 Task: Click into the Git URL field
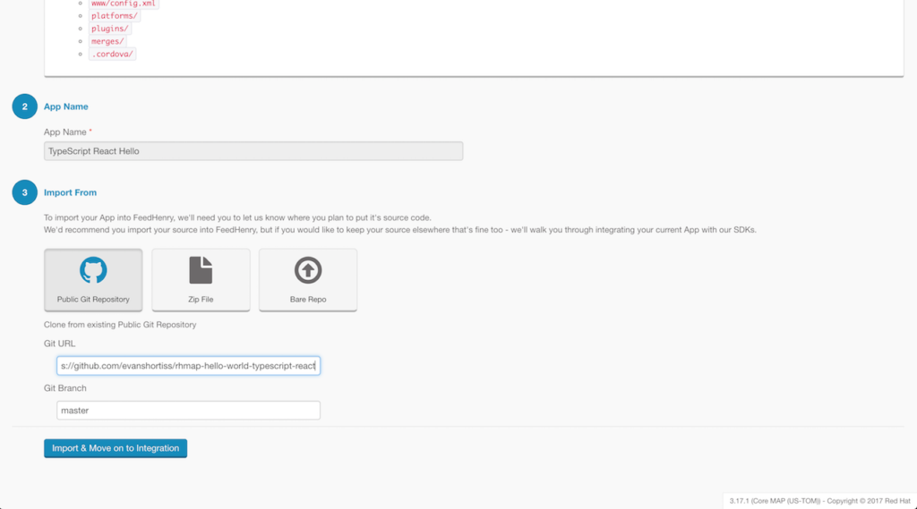point(188,366)
